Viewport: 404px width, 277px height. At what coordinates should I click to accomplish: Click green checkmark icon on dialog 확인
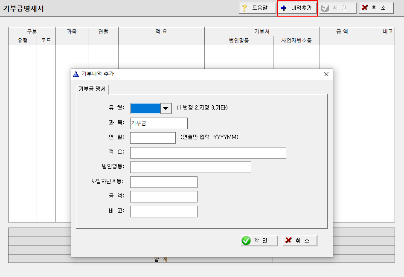246,241
